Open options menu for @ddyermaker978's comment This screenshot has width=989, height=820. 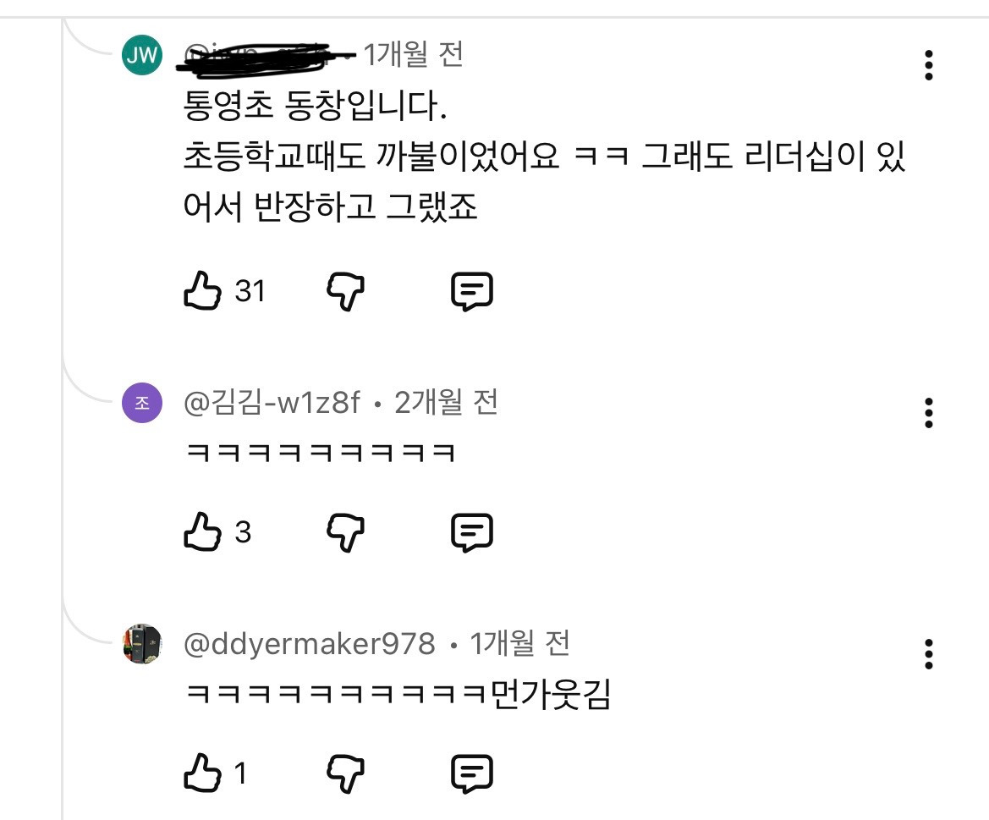tap(929, 654)
